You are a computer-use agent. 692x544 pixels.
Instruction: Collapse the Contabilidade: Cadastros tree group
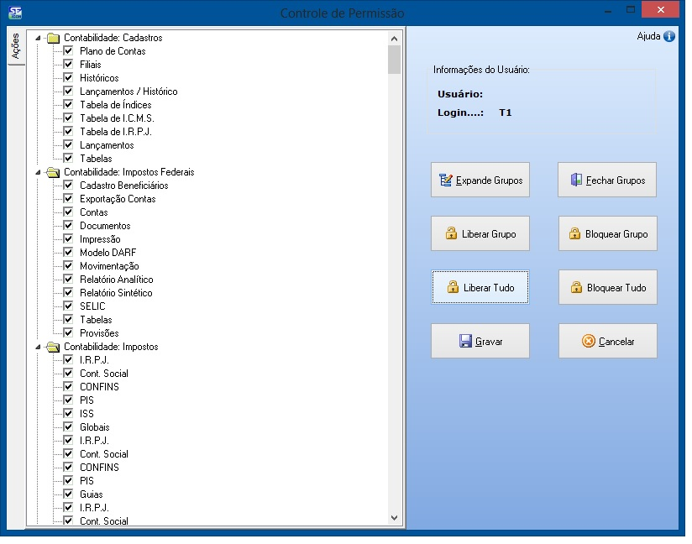pyautogui.click(x=38, y=38)
